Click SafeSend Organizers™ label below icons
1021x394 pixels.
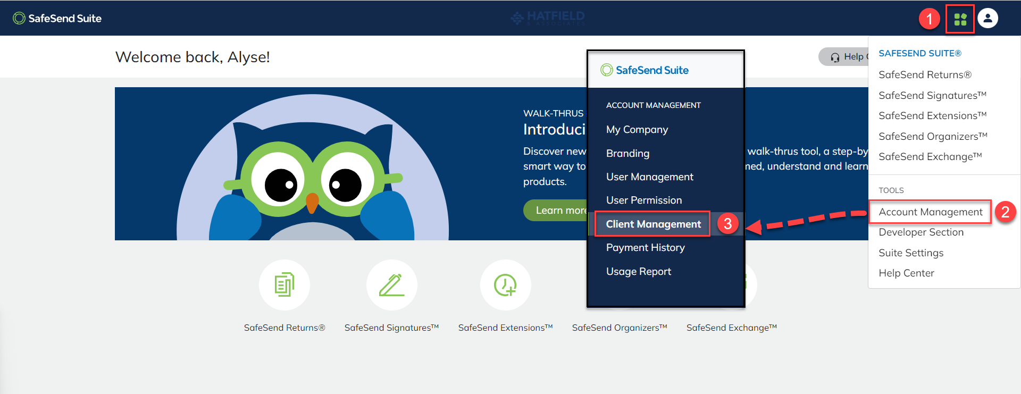[620, 328]
